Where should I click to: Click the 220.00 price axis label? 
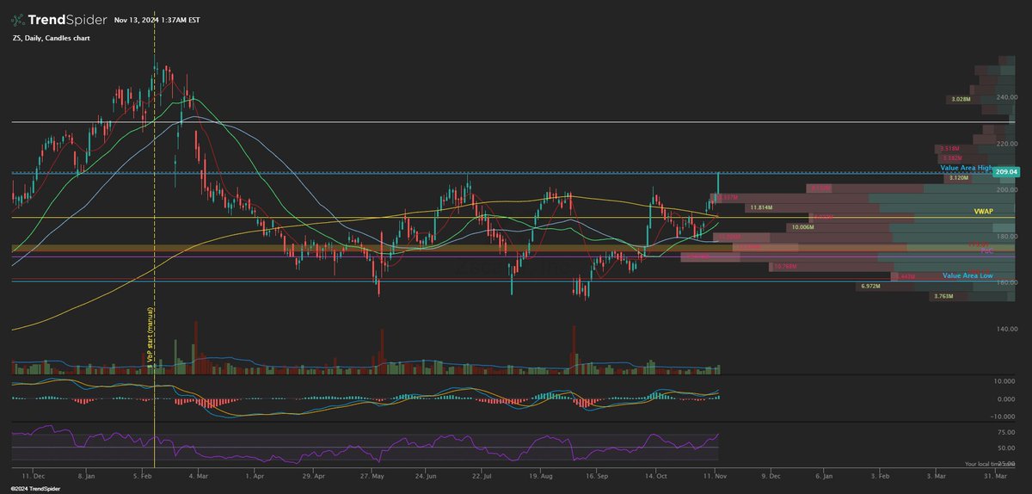[1007, 143]
